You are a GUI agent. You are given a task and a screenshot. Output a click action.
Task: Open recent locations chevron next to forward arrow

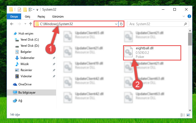pyautogui.click(x=25, y=24)
